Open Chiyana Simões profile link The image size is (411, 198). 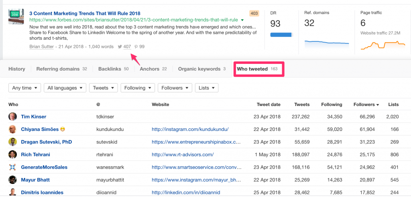click(40, 129)
